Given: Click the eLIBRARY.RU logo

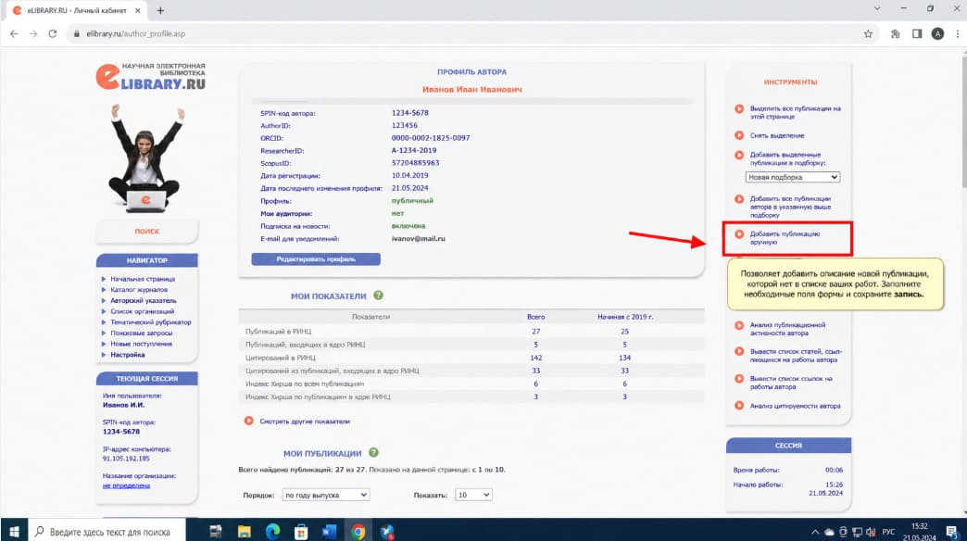Looking at the screenshot, I should click(x=150, y=77).
